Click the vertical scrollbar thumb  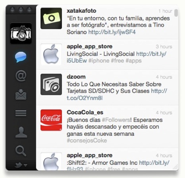click(176, 13)
